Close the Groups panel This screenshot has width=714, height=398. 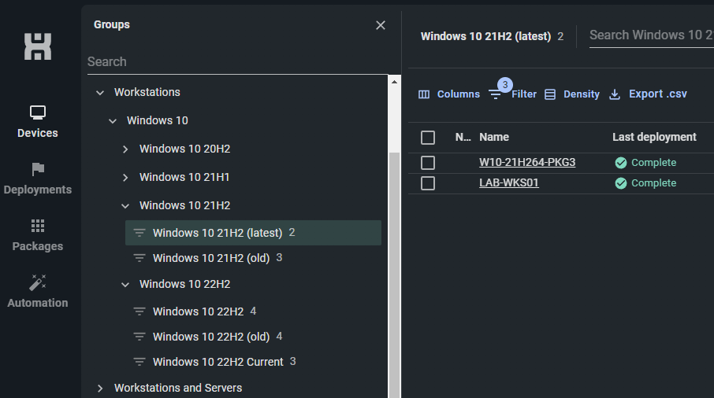(381, 25)
